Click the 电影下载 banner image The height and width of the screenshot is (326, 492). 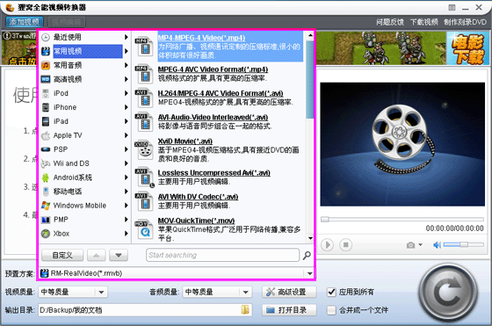(x=467, y=48)
